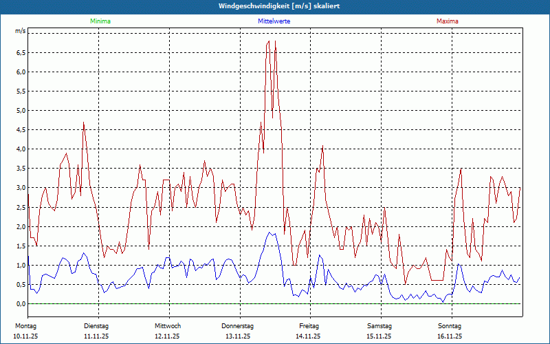Select the Sonntag 16.11.25 axis label
Image resolution: width=550 pixels, height=344 pixels.
450,331
